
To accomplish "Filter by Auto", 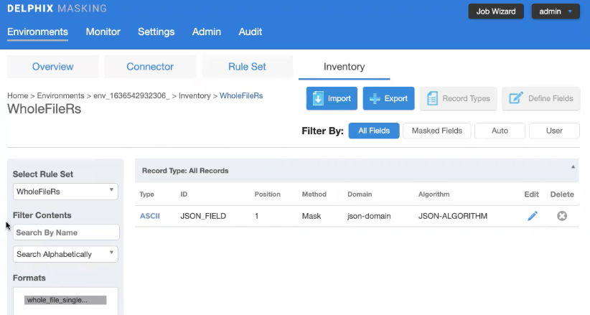I will pos(500,131).
